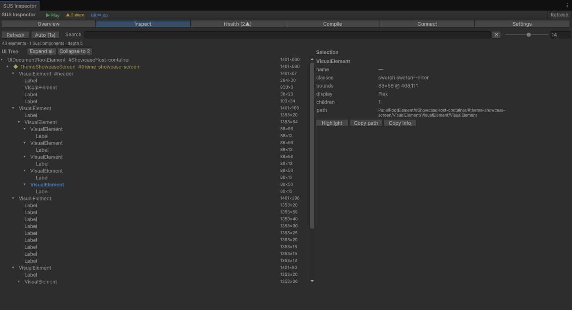Click the 'Selection' panel heading

point(327,52)
